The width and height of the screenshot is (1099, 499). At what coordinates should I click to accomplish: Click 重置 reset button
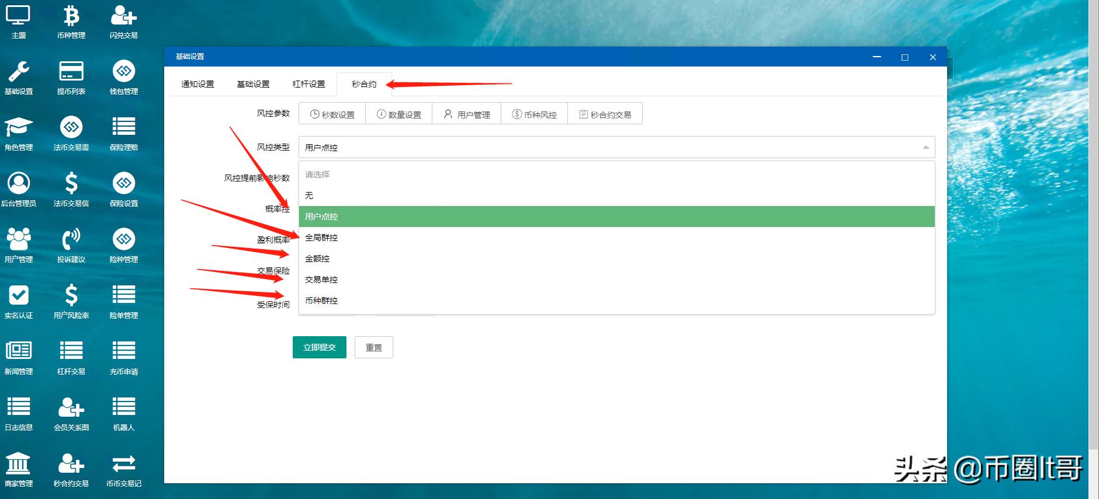[x=374, y=347]
